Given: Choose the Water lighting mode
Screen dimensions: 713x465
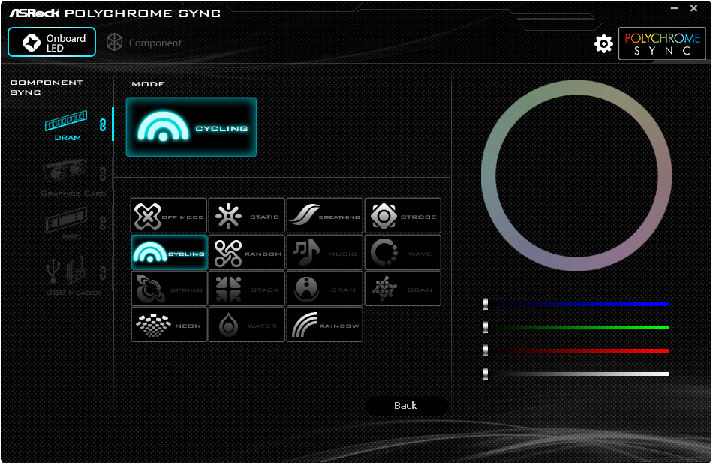Looking at the screenshot, I should pos(247,325).
